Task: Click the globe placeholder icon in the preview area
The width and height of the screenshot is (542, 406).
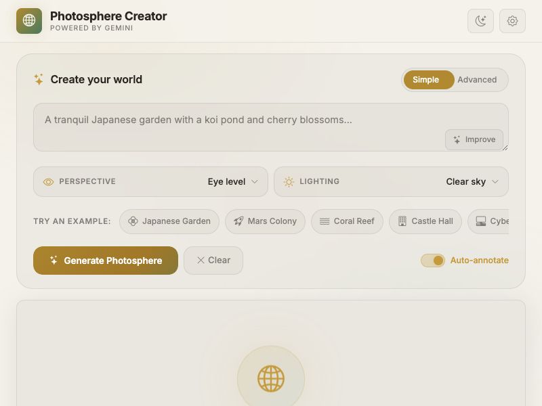Action: (271, 379)
